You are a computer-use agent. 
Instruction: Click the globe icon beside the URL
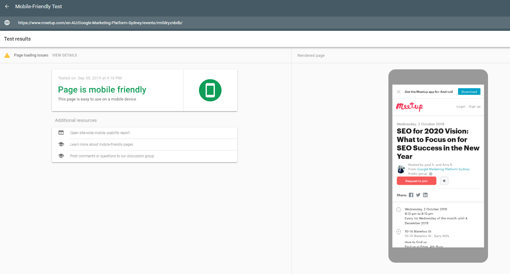pos(7,23)
